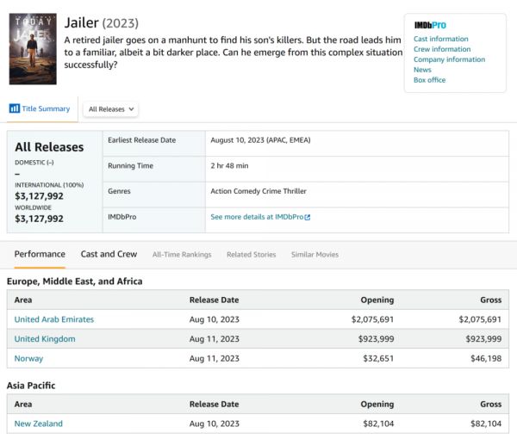Open the Jailer movie poster thumbnail
Screen dimensions: 517x439
(33, 49)
